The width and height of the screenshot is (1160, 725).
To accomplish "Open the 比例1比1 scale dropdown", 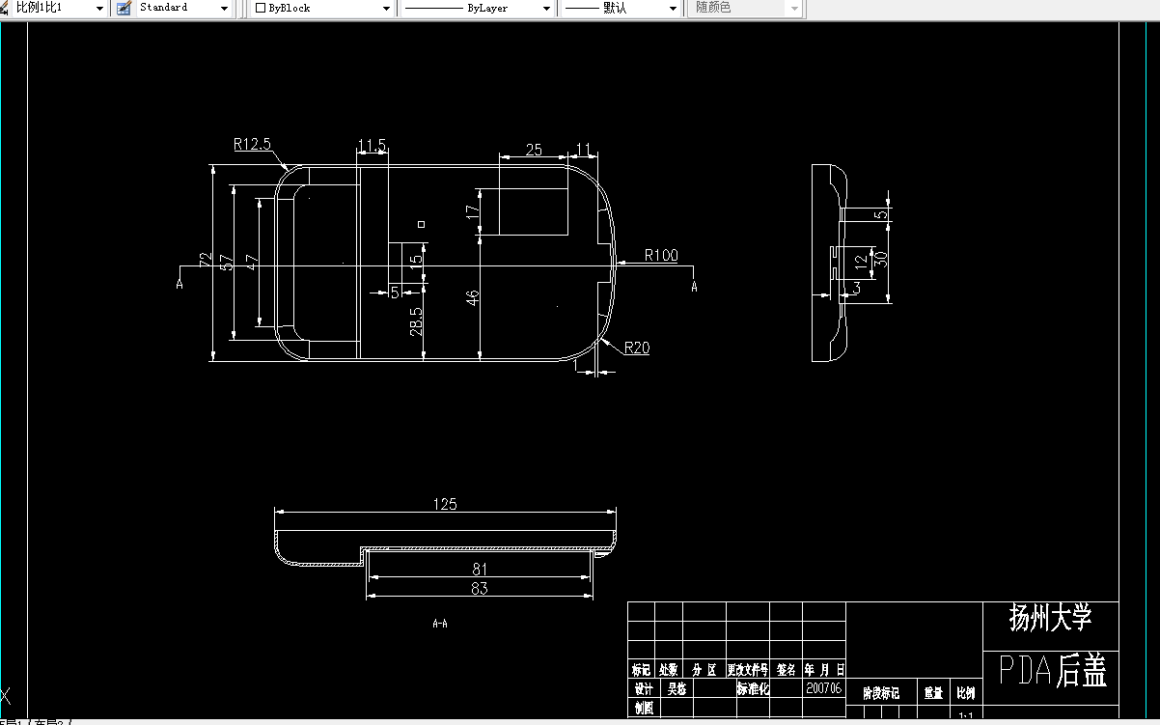I will pyautogui.click(x=99, y=8).
